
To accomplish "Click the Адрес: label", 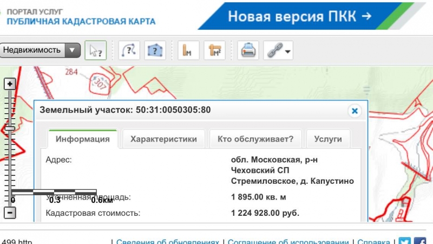I will click(x=58, y=159).
